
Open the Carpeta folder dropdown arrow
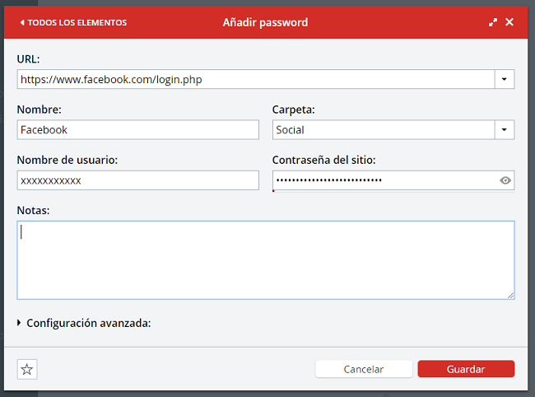tap(505, 130)
